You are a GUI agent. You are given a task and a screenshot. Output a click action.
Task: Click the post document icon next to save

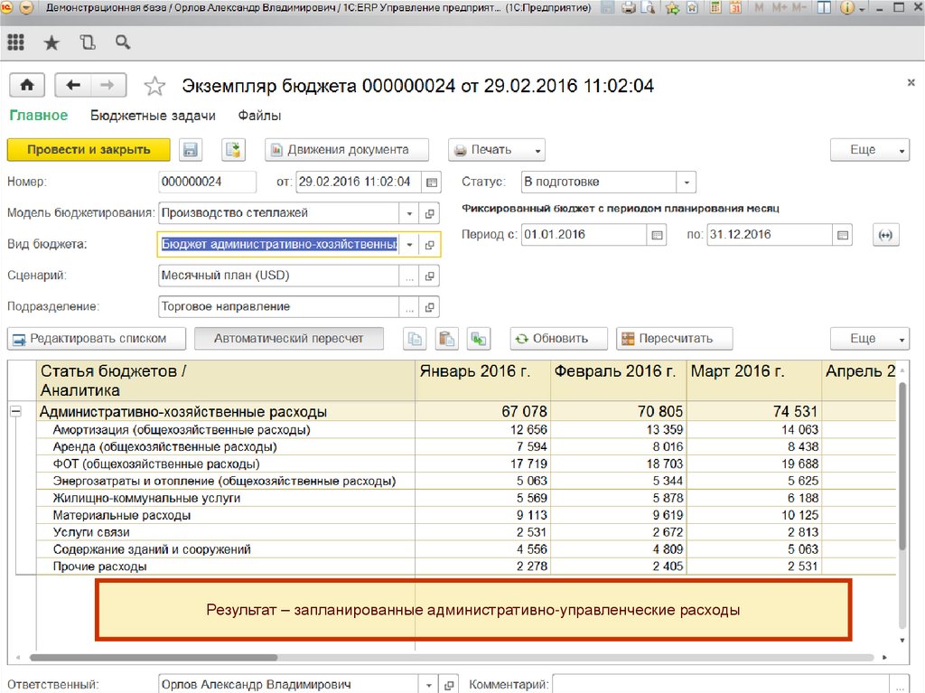pos(234,150)
